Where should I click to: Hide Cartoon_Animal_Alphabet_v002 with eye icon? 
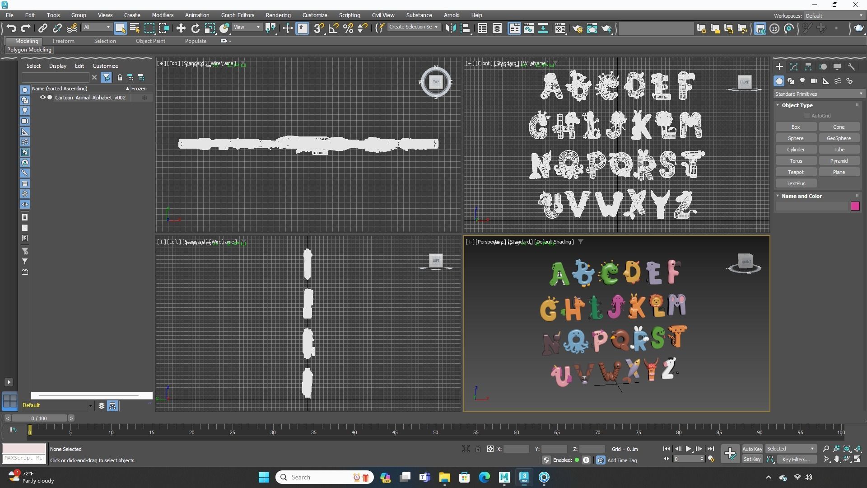click(43, 98)
